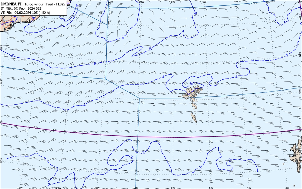Image resolution: width=302 pixels, height=189 pixels.
Task: Select the 12W label on the top edge
Action: pos(110,2)
